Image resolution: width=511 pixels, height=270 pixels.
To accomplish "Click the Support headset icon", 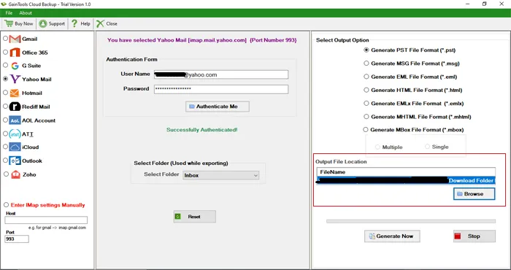I will click(x=42, y=23).
